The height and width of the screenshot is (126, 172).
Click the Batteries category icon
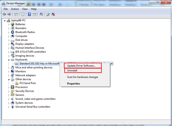(13, 24)
